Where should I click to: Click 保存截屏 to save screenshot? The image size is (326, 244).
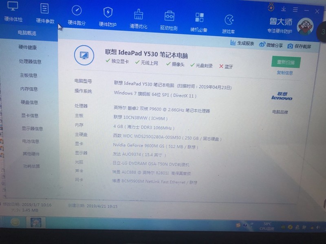pyautogui.click(x=299, y=46)
